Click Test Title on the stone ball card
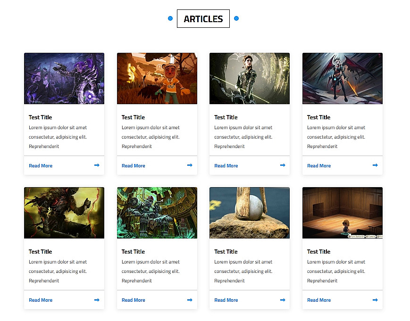The height and width of the screenshot is (321, 410). click(x=226, y=252)
